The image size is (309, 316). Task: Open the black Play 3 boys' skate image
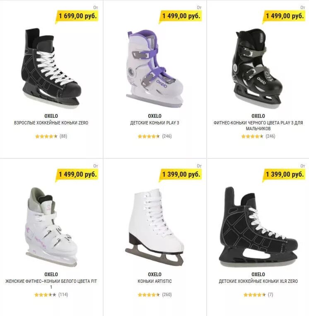[x=258, y=68]
